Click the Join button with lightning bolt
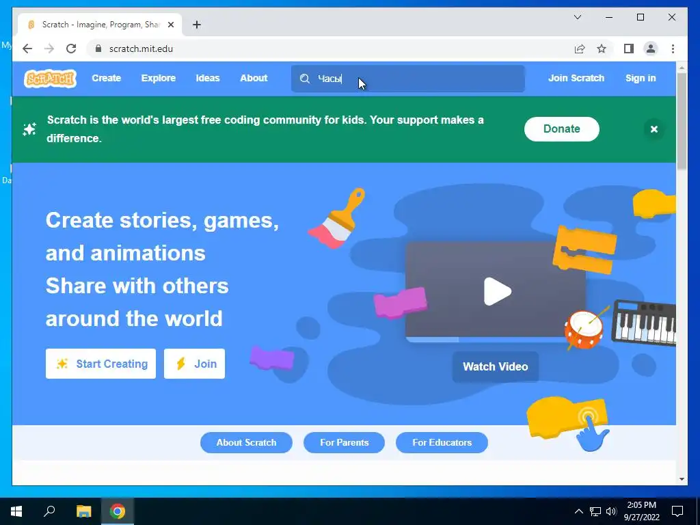Viewport: 700px width, 525px height. pos(194,364)
